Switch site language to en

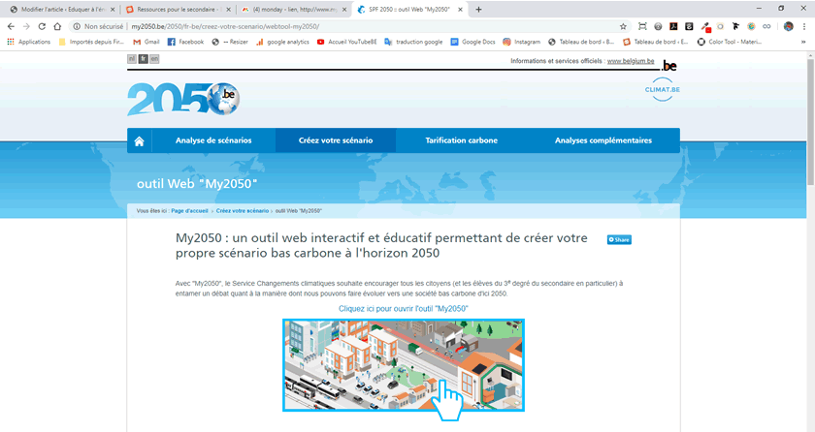coord(154,59)
